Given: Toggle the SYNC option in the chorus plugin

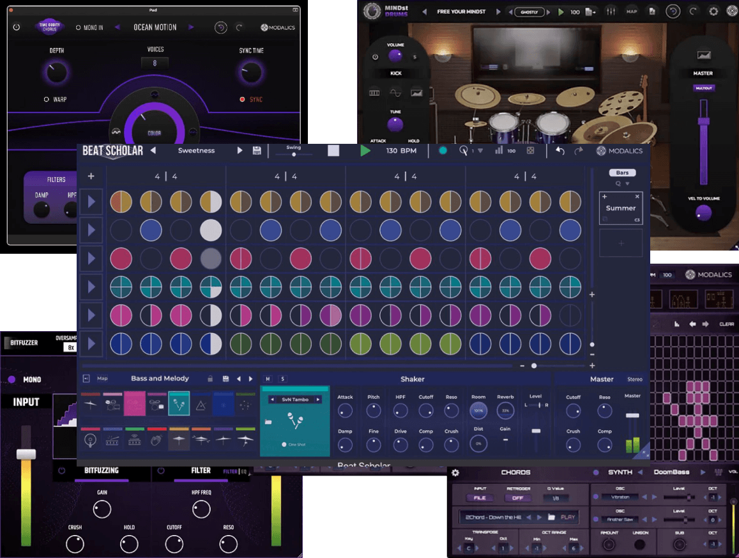Looking at the screenshot, I should coord(251,100).
